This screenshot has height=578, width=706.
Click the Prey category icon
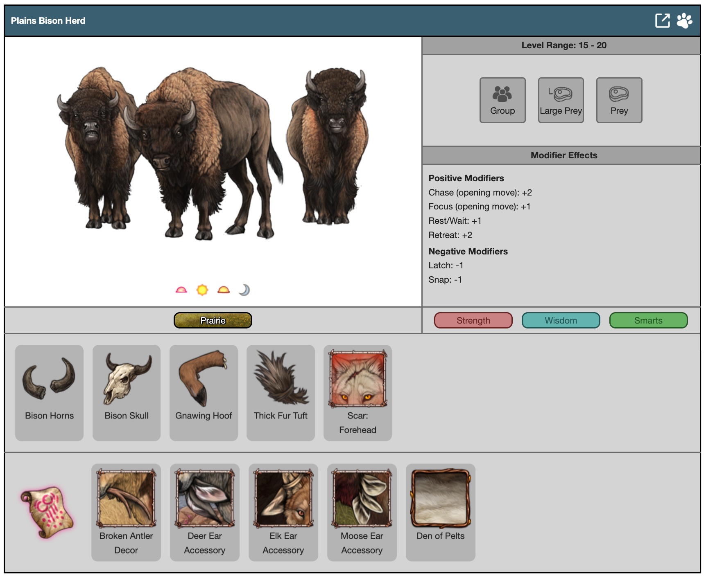[x=619, y=100]
